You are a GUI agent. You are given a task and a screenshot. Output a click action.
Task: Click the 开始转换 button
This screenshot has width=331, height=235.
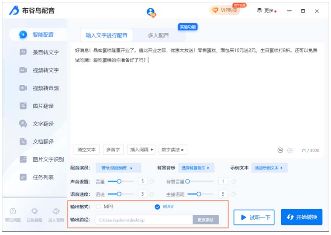[x=301, y=217]
